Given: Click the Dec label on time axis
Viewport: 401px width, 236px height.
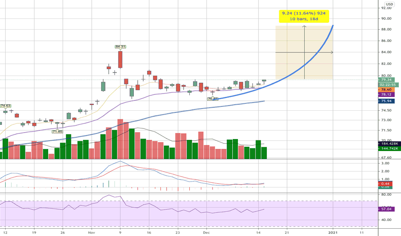Looking at the screenshot, I should (x=207, y=233).
